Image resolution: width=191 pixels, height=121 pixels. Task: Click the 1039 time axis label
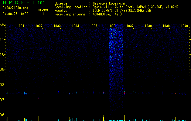(166, 26)
